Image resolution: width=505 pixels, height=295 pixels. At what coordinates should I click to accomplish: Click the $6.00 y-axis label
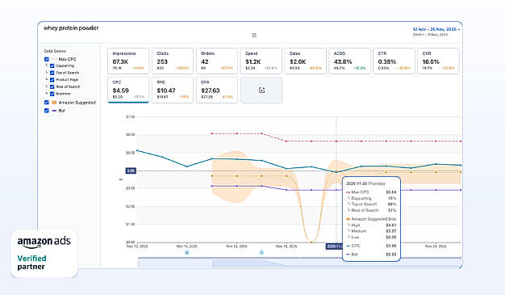tap(131, 134)
